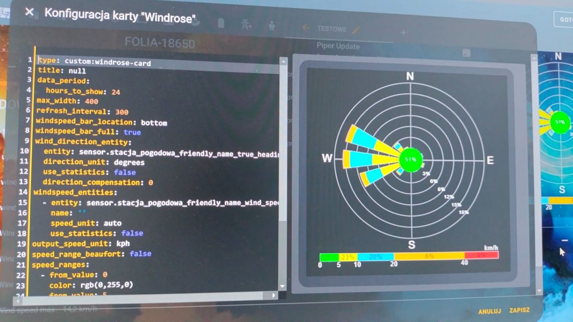Screen dimensions: 573x322
Task: Click the 'windspeed_entities:' line
Action: coord(75,192)
